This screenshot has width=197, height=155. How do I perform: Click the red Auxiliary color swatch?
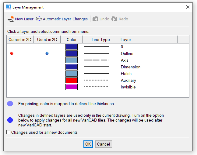72,80
